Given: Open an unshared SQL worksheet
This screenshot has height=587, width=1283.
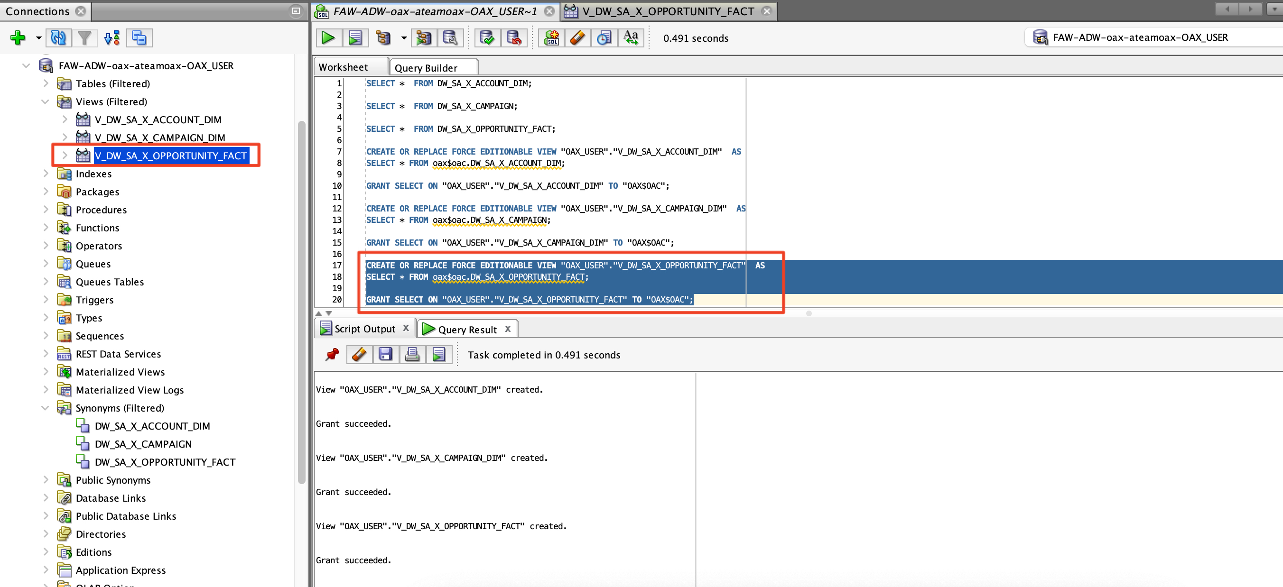Looking at the screenshot, I should [551, 37].
